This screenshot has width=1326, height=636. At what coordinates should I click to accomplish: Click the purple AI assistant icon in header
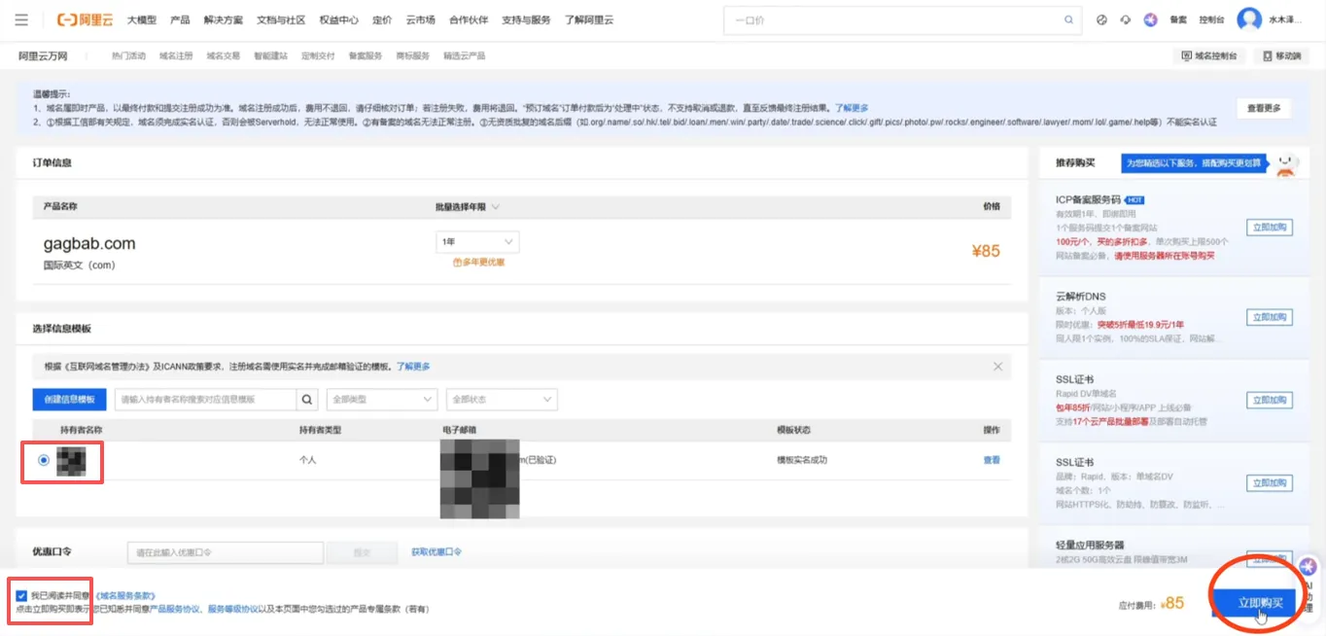(x=1151, y=19)
